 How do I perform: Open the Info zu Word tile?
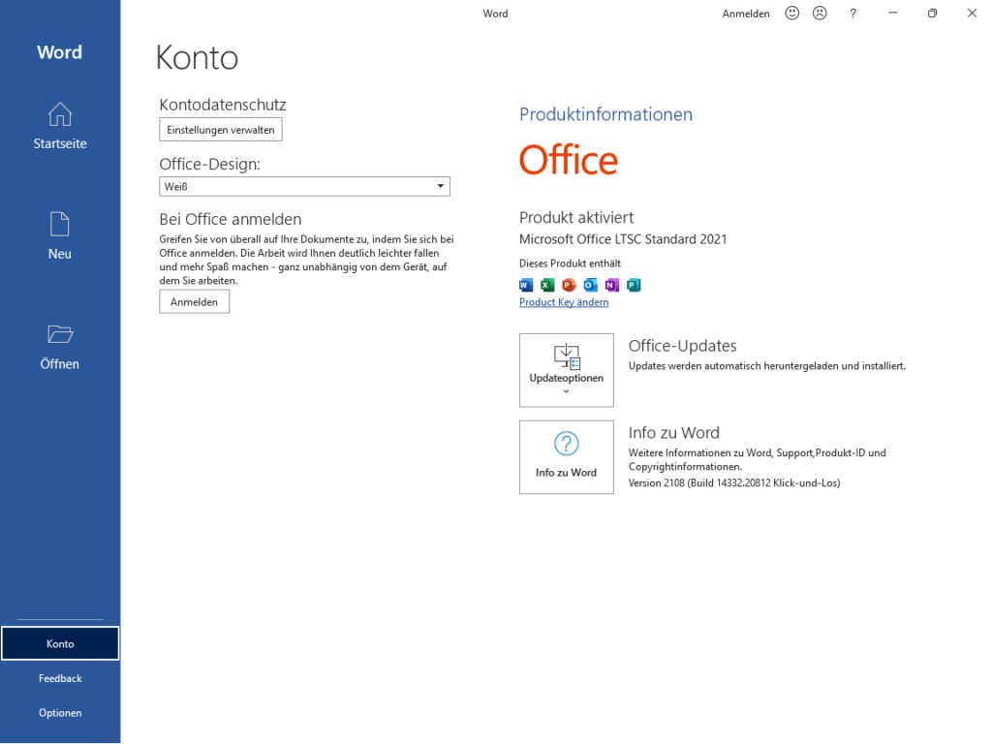(567, 457)
